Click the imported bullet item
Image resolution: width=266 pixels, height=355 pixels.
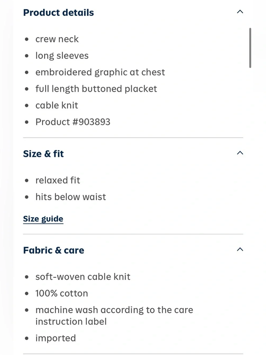pos(56,338)
